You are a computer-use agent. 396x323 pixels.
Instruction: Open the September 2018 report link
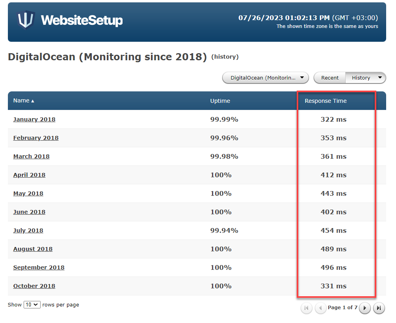click(39, 267)
